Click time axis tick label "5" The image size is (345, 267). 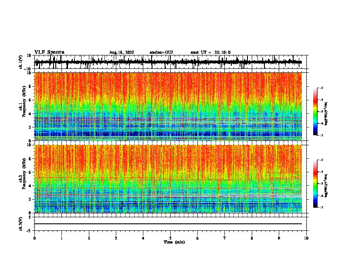click(x=170, y=238)
